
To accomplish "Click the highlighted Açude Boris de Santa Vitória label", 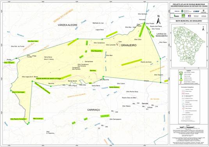I will pyautogui.click(x=48, y=79).
